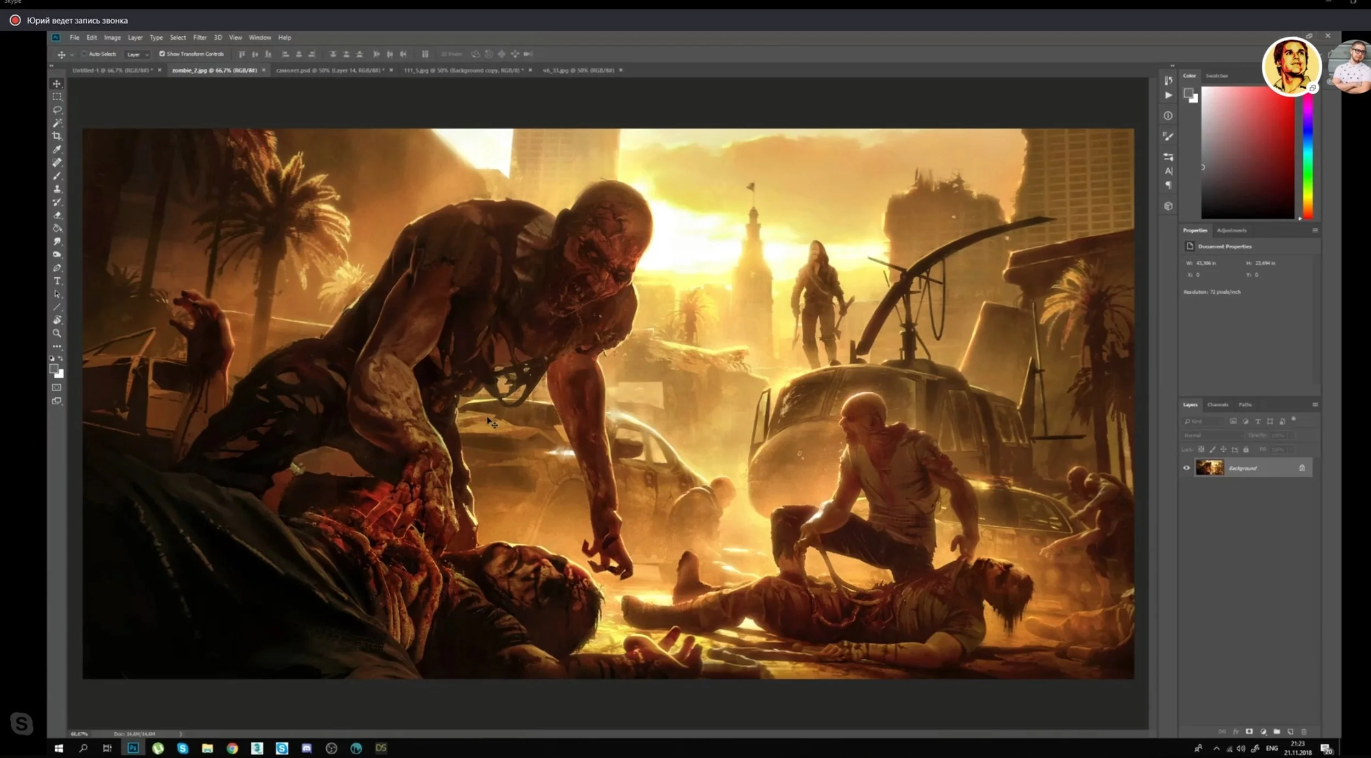Open the Paragraph panel icon

pyautogui.click(x=1169, y=185)
